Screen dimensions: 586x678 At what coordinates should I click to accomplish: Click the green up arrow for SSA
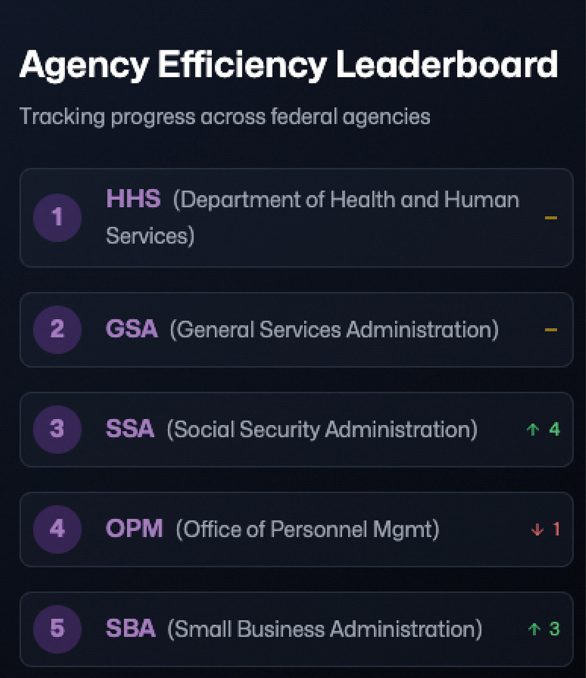point(533,429)
